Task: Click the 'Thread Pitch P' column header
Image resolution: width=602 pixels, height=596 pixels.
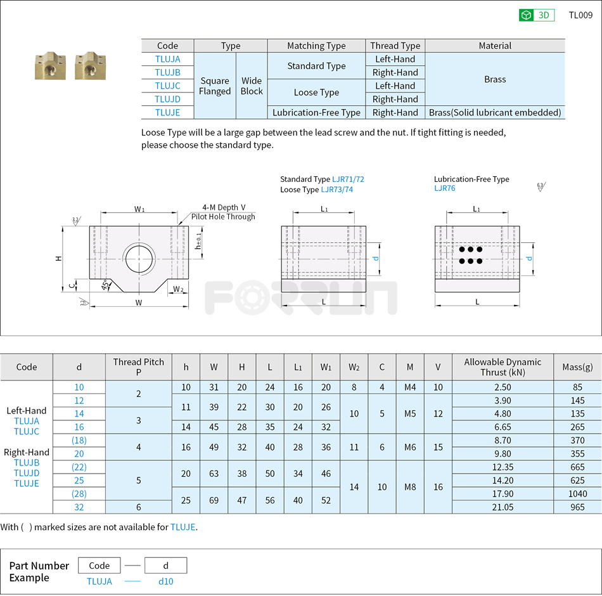Action: coord(139,367)
